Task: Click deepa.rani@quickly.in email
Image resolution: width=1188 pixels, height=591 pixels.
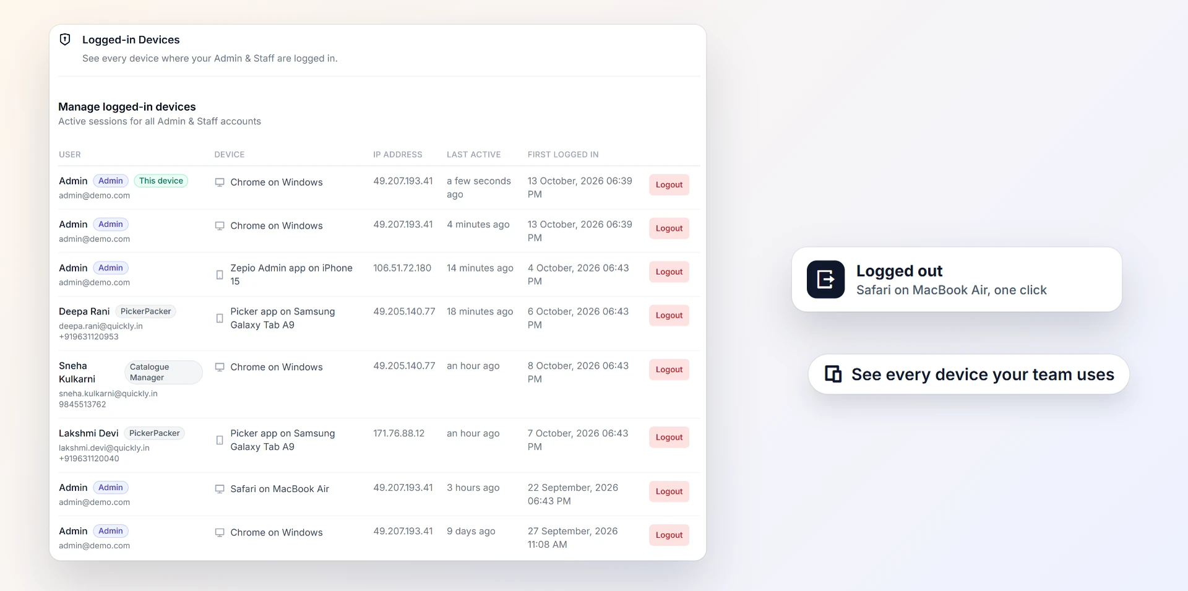Action: tap(101, 326)
